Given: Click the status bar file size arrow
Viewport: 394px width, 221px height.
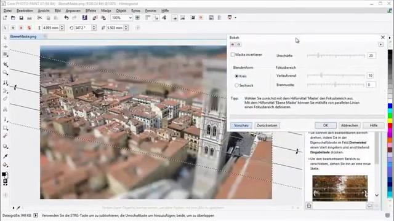Looking at the screenshot, I should pos(36,215).
